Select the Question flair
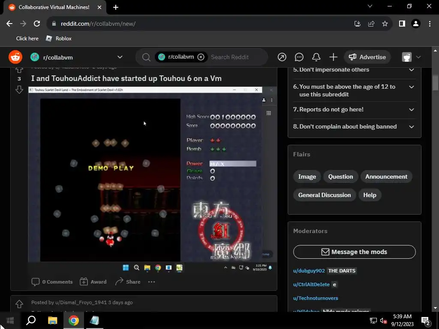The image size is (439, 329). (340, 176)
